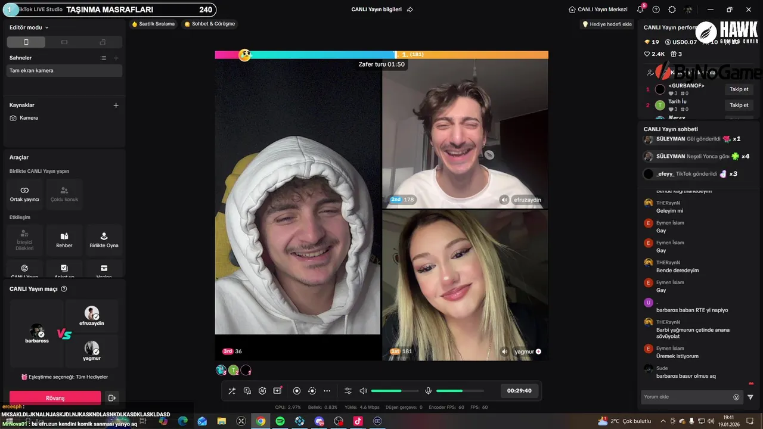Open the effects magic wand tool
This screenshot has width=763, height=429.
click(x=232, y=391)
